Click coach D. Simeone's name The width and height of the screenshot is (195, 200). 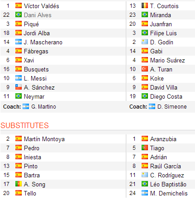tap(172, 107)
